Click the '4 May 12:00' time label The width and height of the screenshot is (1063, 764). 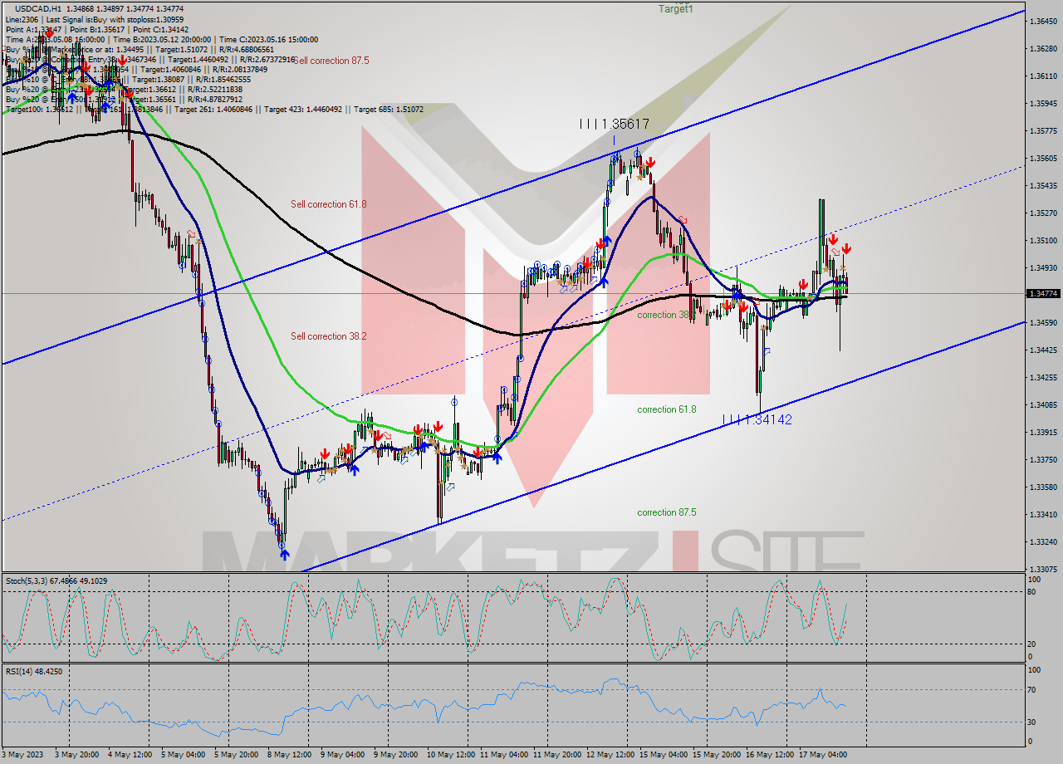[x=131, y=755]
